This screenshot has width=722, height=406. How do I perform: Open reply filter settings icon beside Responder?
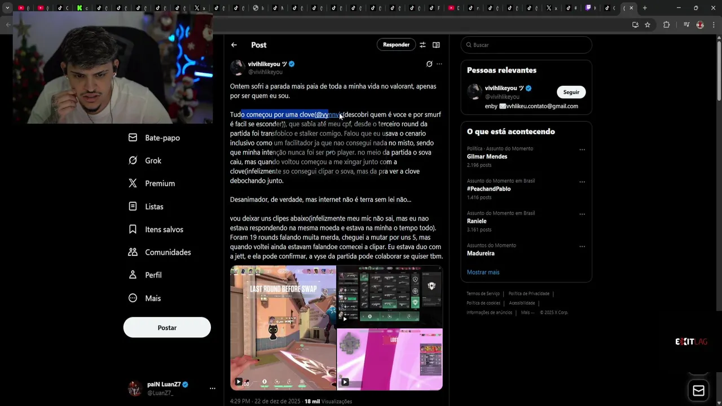422,45
